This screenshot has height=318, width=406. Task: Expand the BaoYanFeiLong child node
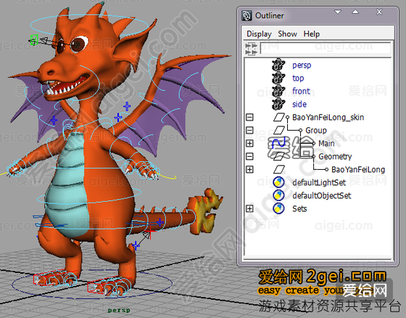pos(249,169)
